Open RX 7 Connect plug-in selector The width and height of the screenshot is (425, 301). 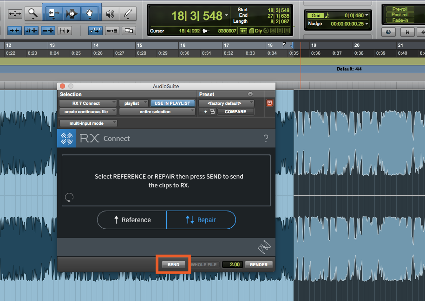coord(88,103)
